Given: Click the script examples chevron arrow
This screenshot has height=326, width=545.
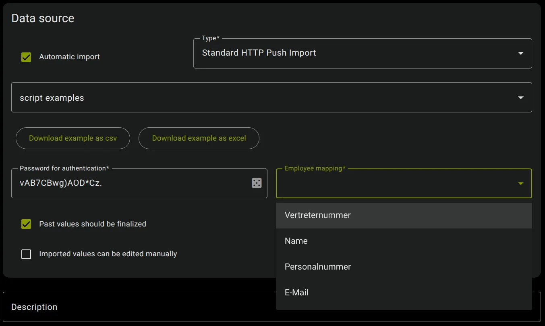Looking at the screenshot, I should pyautogui.click(x=520, y=97).
